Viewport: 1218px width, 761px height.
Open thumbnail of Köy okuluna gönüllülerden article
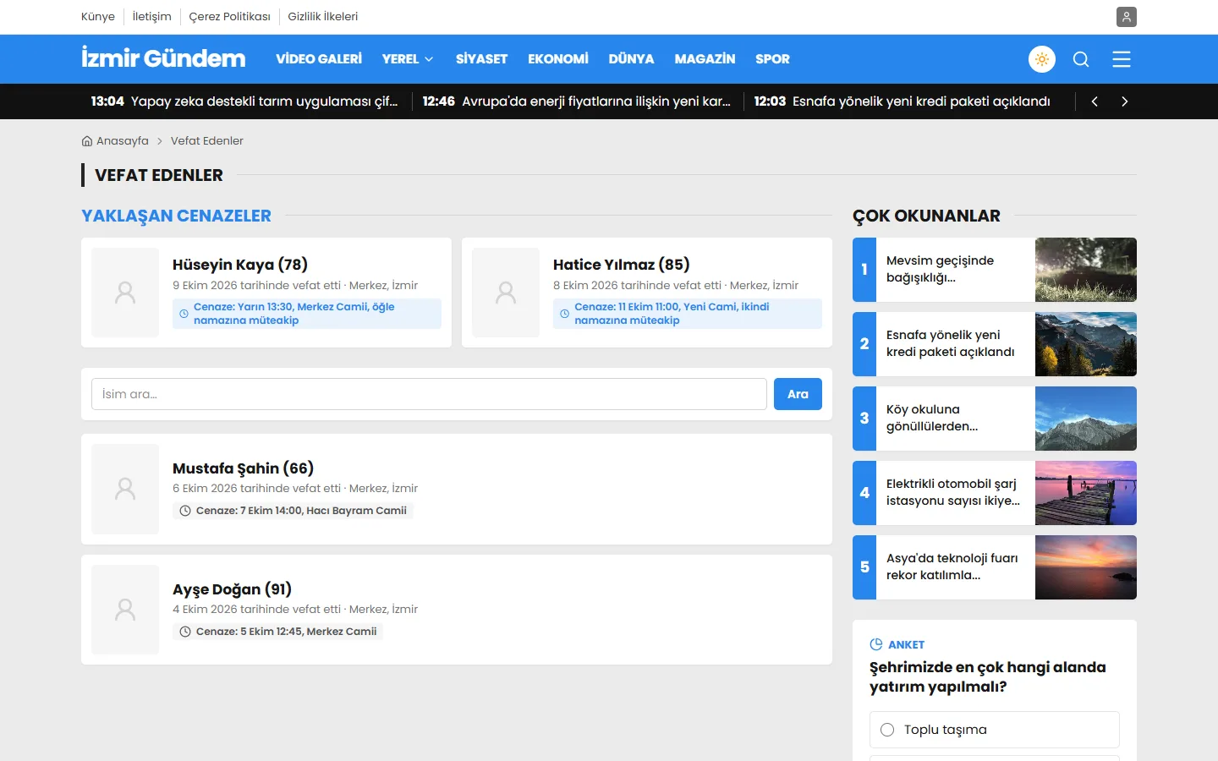[1086, 419]
